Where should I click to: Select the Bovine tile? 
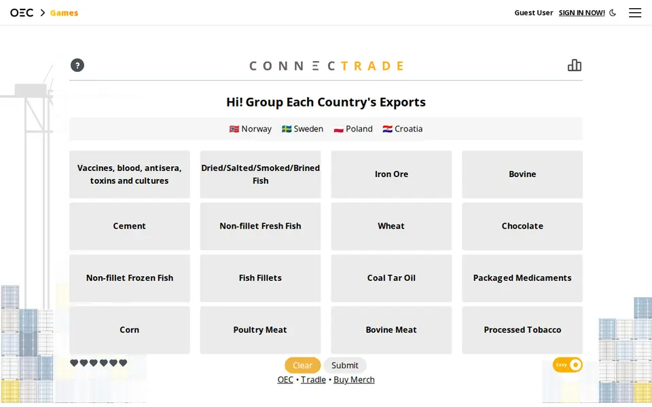[522, 174]
